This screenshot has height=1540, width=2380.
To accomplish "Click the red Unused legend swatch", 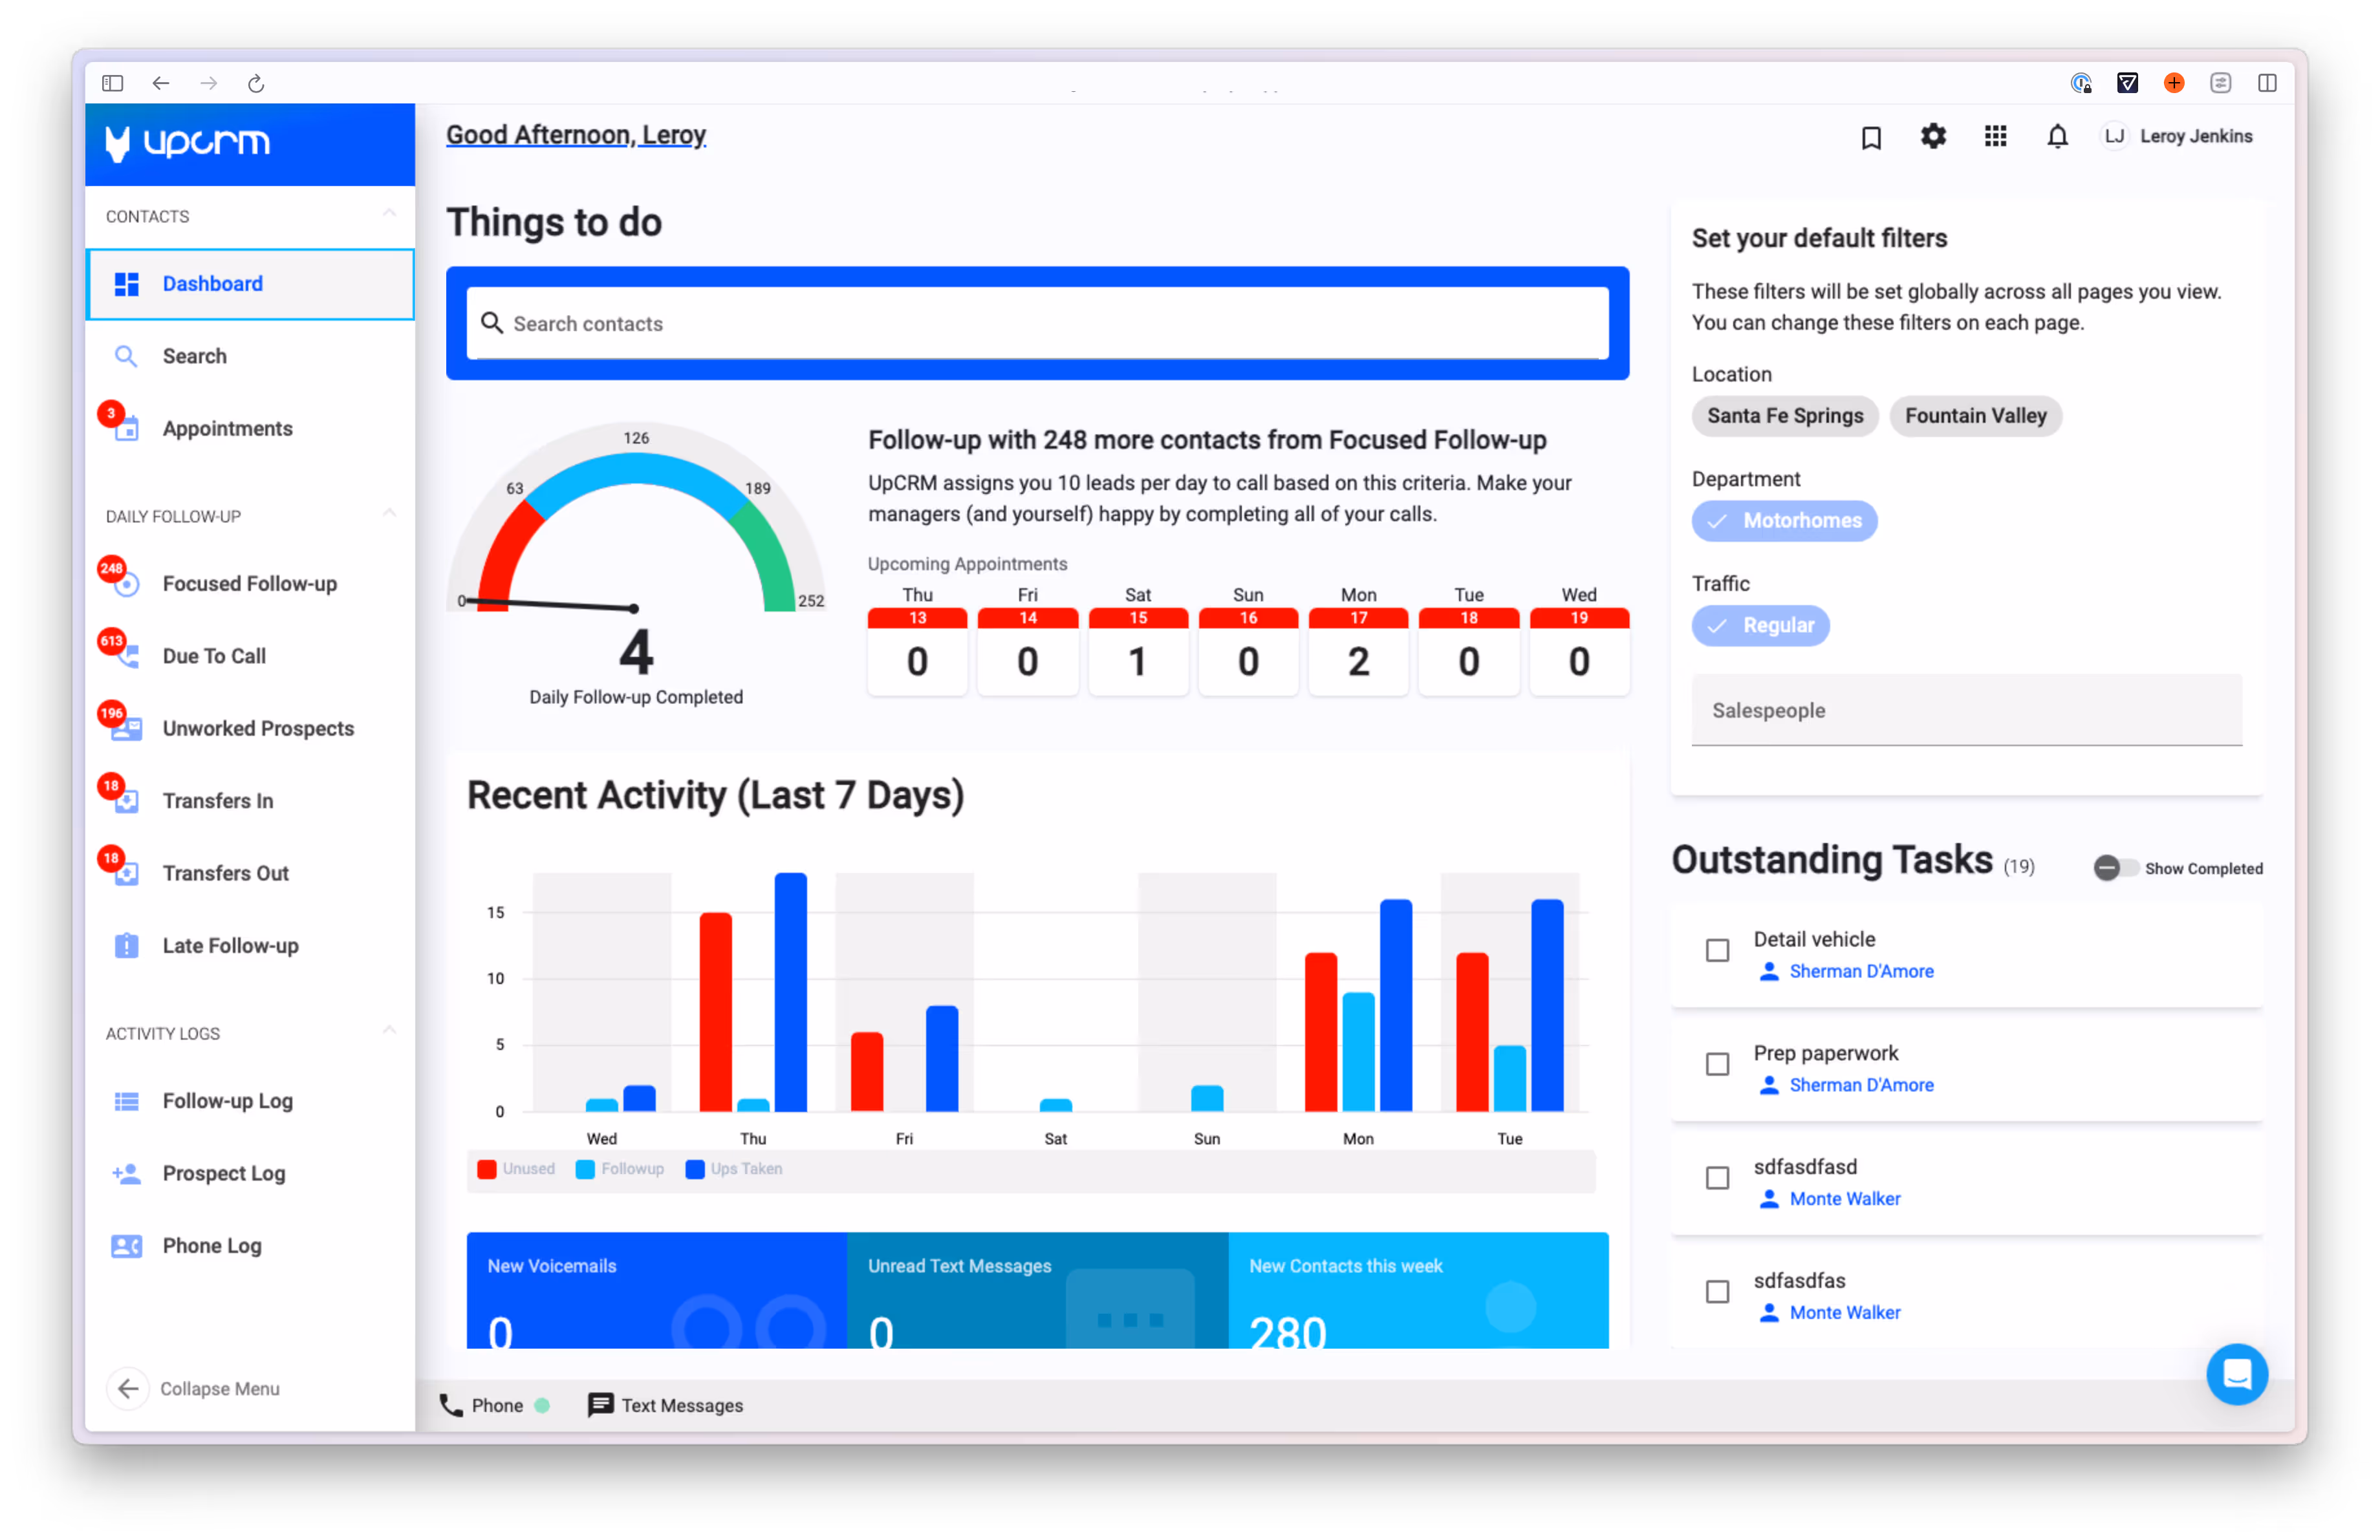I will (487, 1170).
